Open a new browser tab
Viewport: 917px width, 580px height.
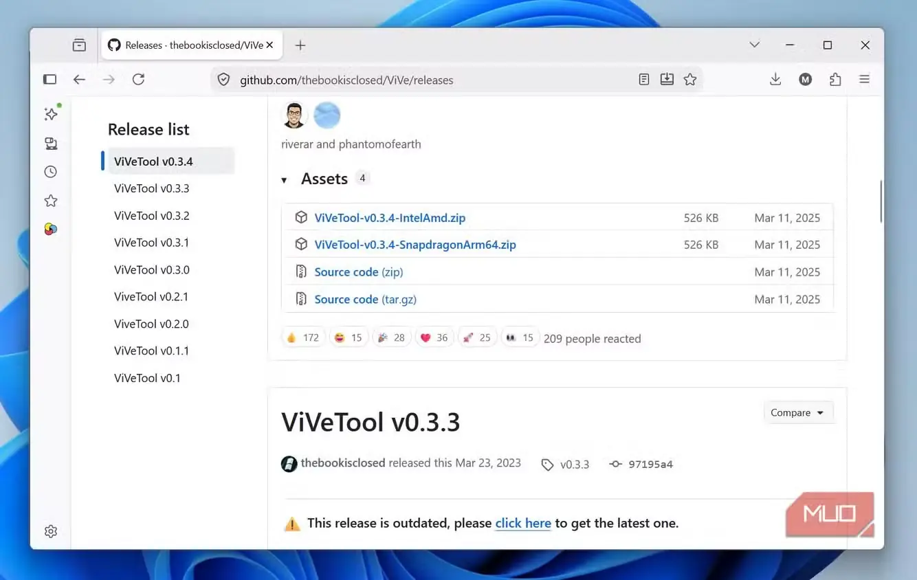point(300,45)
